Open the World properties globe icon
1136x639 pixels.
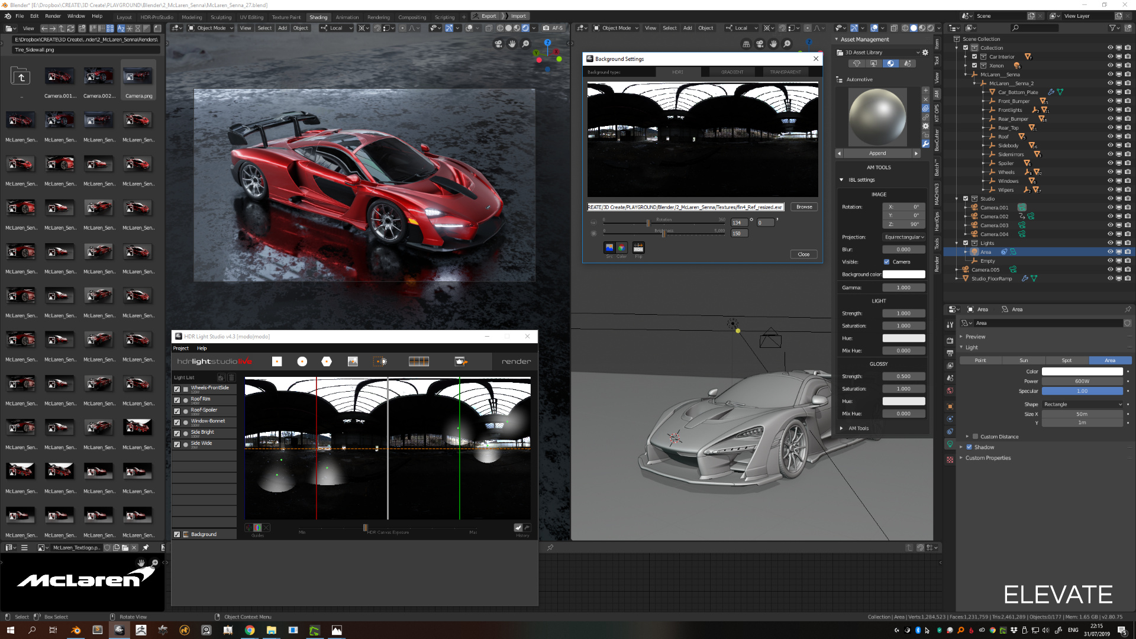[950, 390]
